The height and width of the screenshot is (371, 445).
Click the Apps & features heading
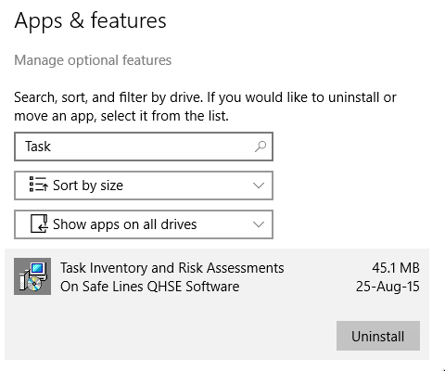(x=90, y=20)
